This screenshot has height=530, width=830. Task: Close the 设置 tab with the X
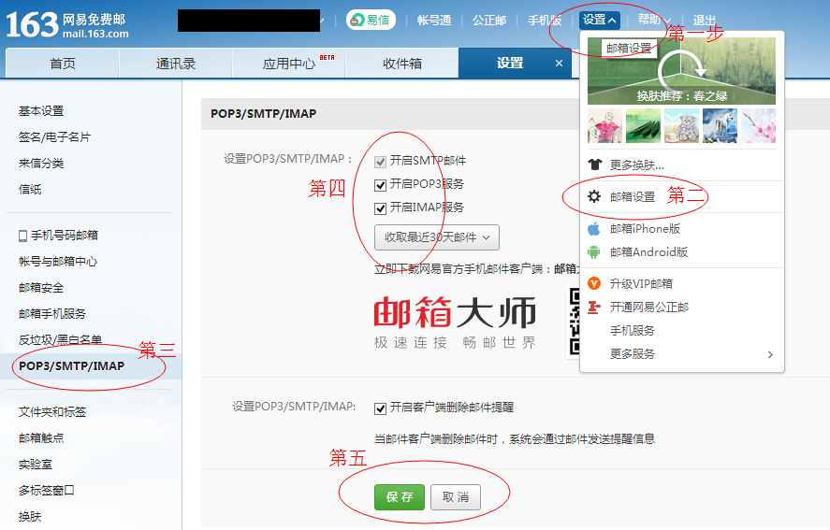(x=559, y=64)
